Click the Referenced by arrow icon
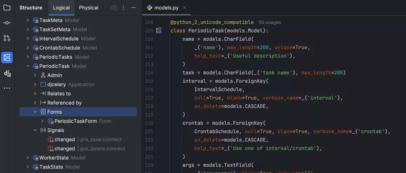 click(x=43, y=103)
